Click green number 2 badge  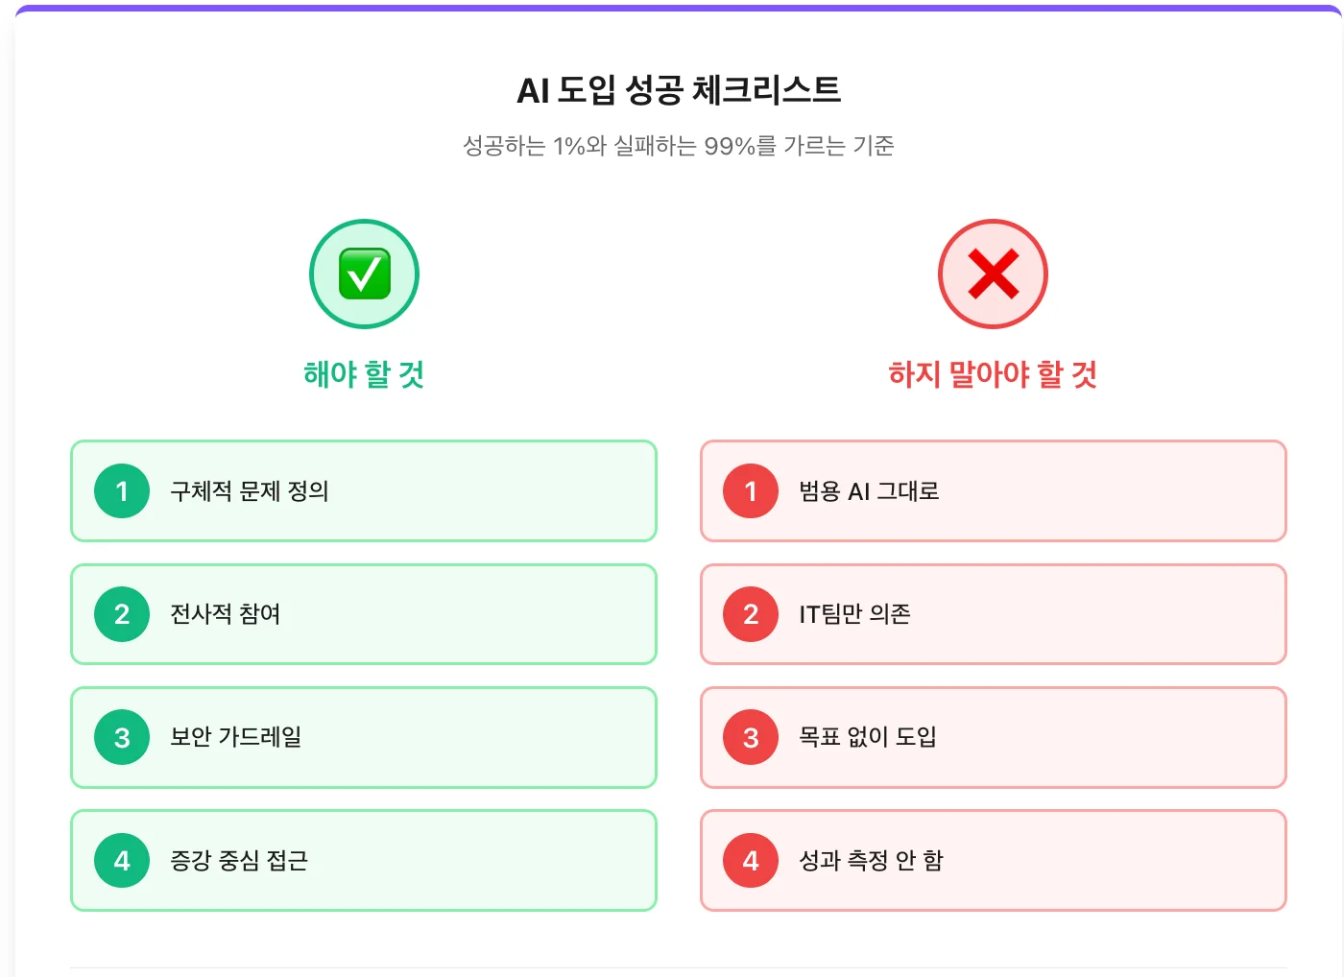coord(122,614)
